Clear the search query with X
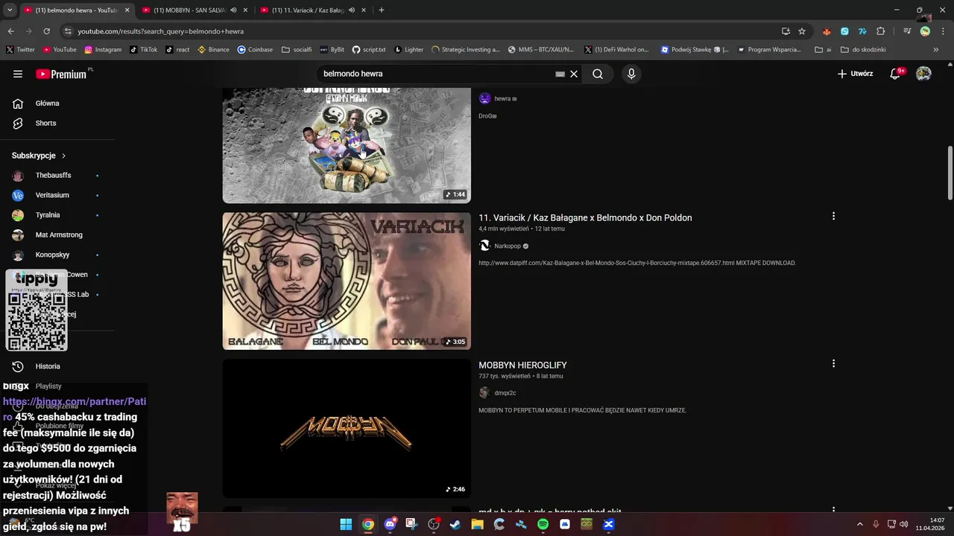This screenshot has height=536, width=954. click(x=574, y=74)
